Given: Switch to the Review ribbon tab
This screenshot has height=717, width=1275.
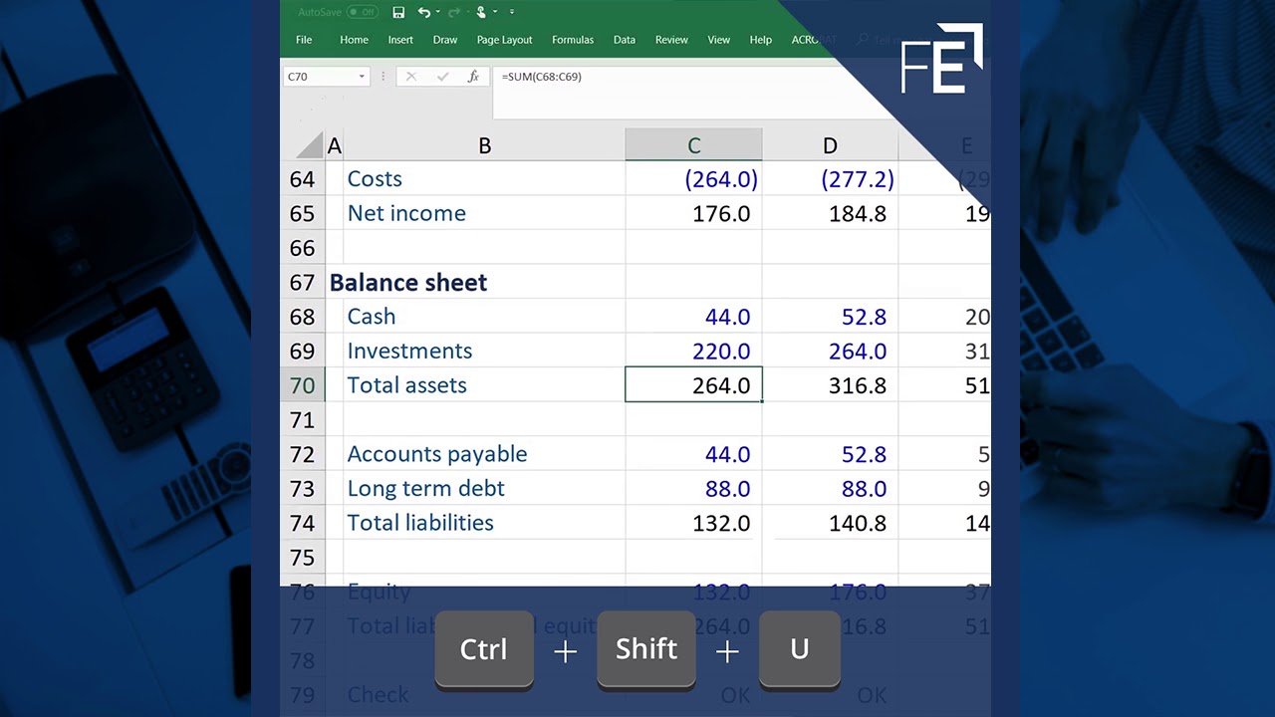Looking at the screenshot, I should point(671,40).
